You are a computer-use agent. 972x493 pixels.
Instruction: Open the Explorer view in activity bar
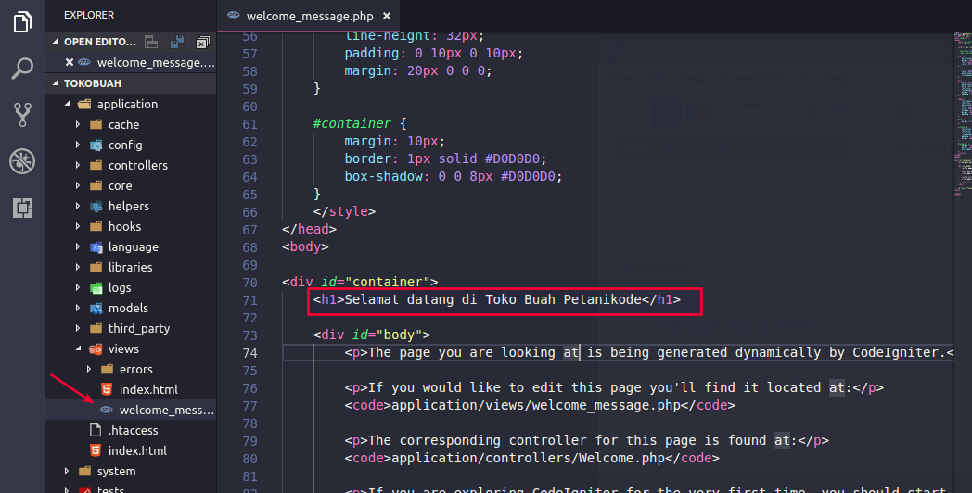point(22,22)
